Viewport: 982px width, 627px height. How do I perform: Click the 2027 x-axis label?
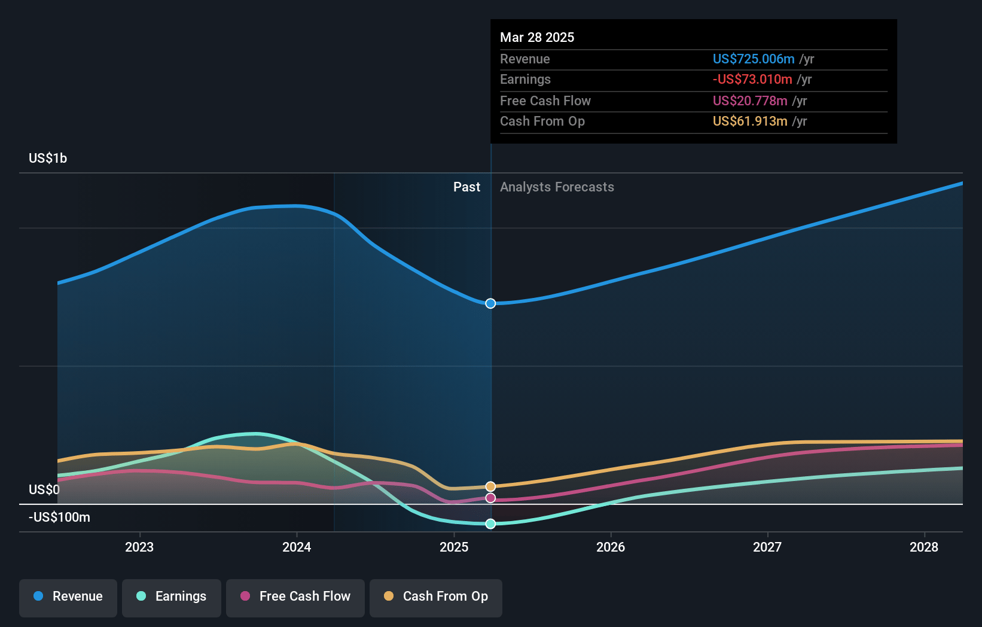[767, 547]
